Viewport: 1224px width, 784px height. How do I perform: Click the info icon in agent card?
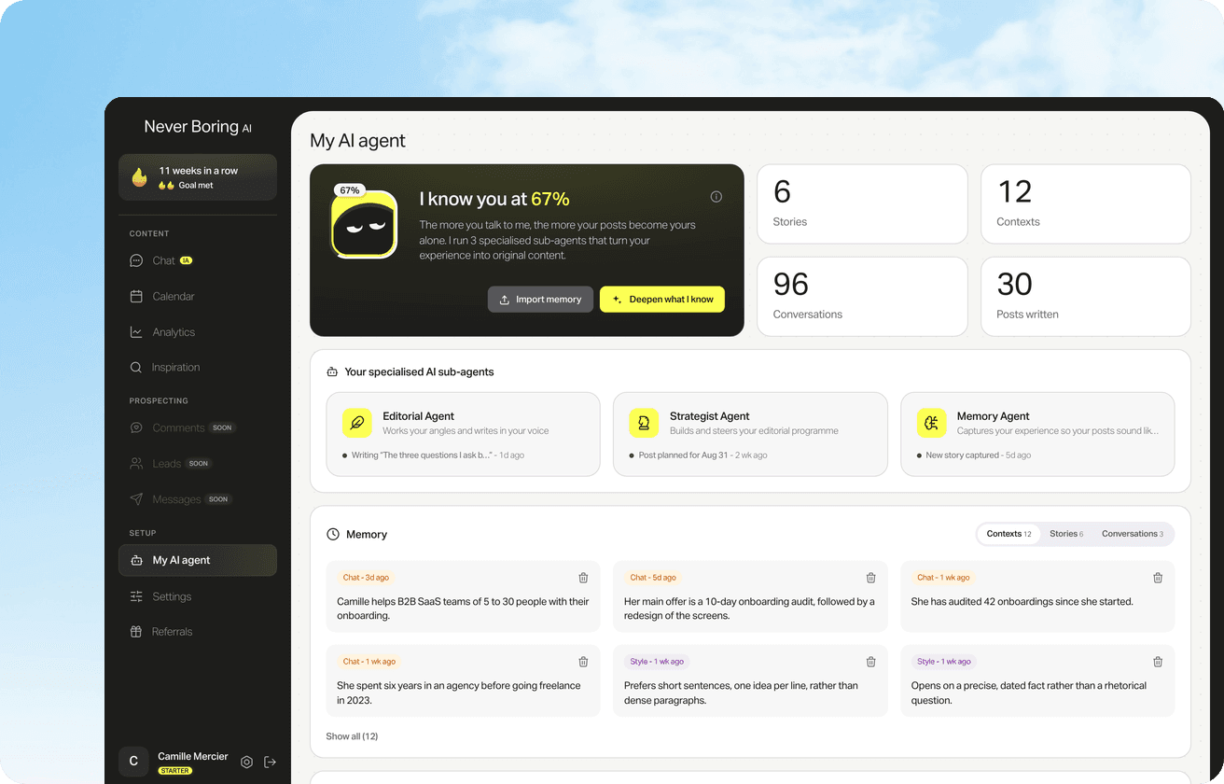click(716, 197)
